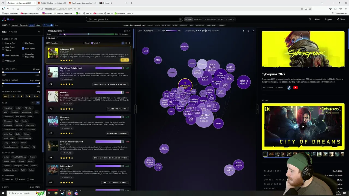Screen dimensions: 349x196
Task: Open Games Like Fallout 4 button
Action: [118, 109]
